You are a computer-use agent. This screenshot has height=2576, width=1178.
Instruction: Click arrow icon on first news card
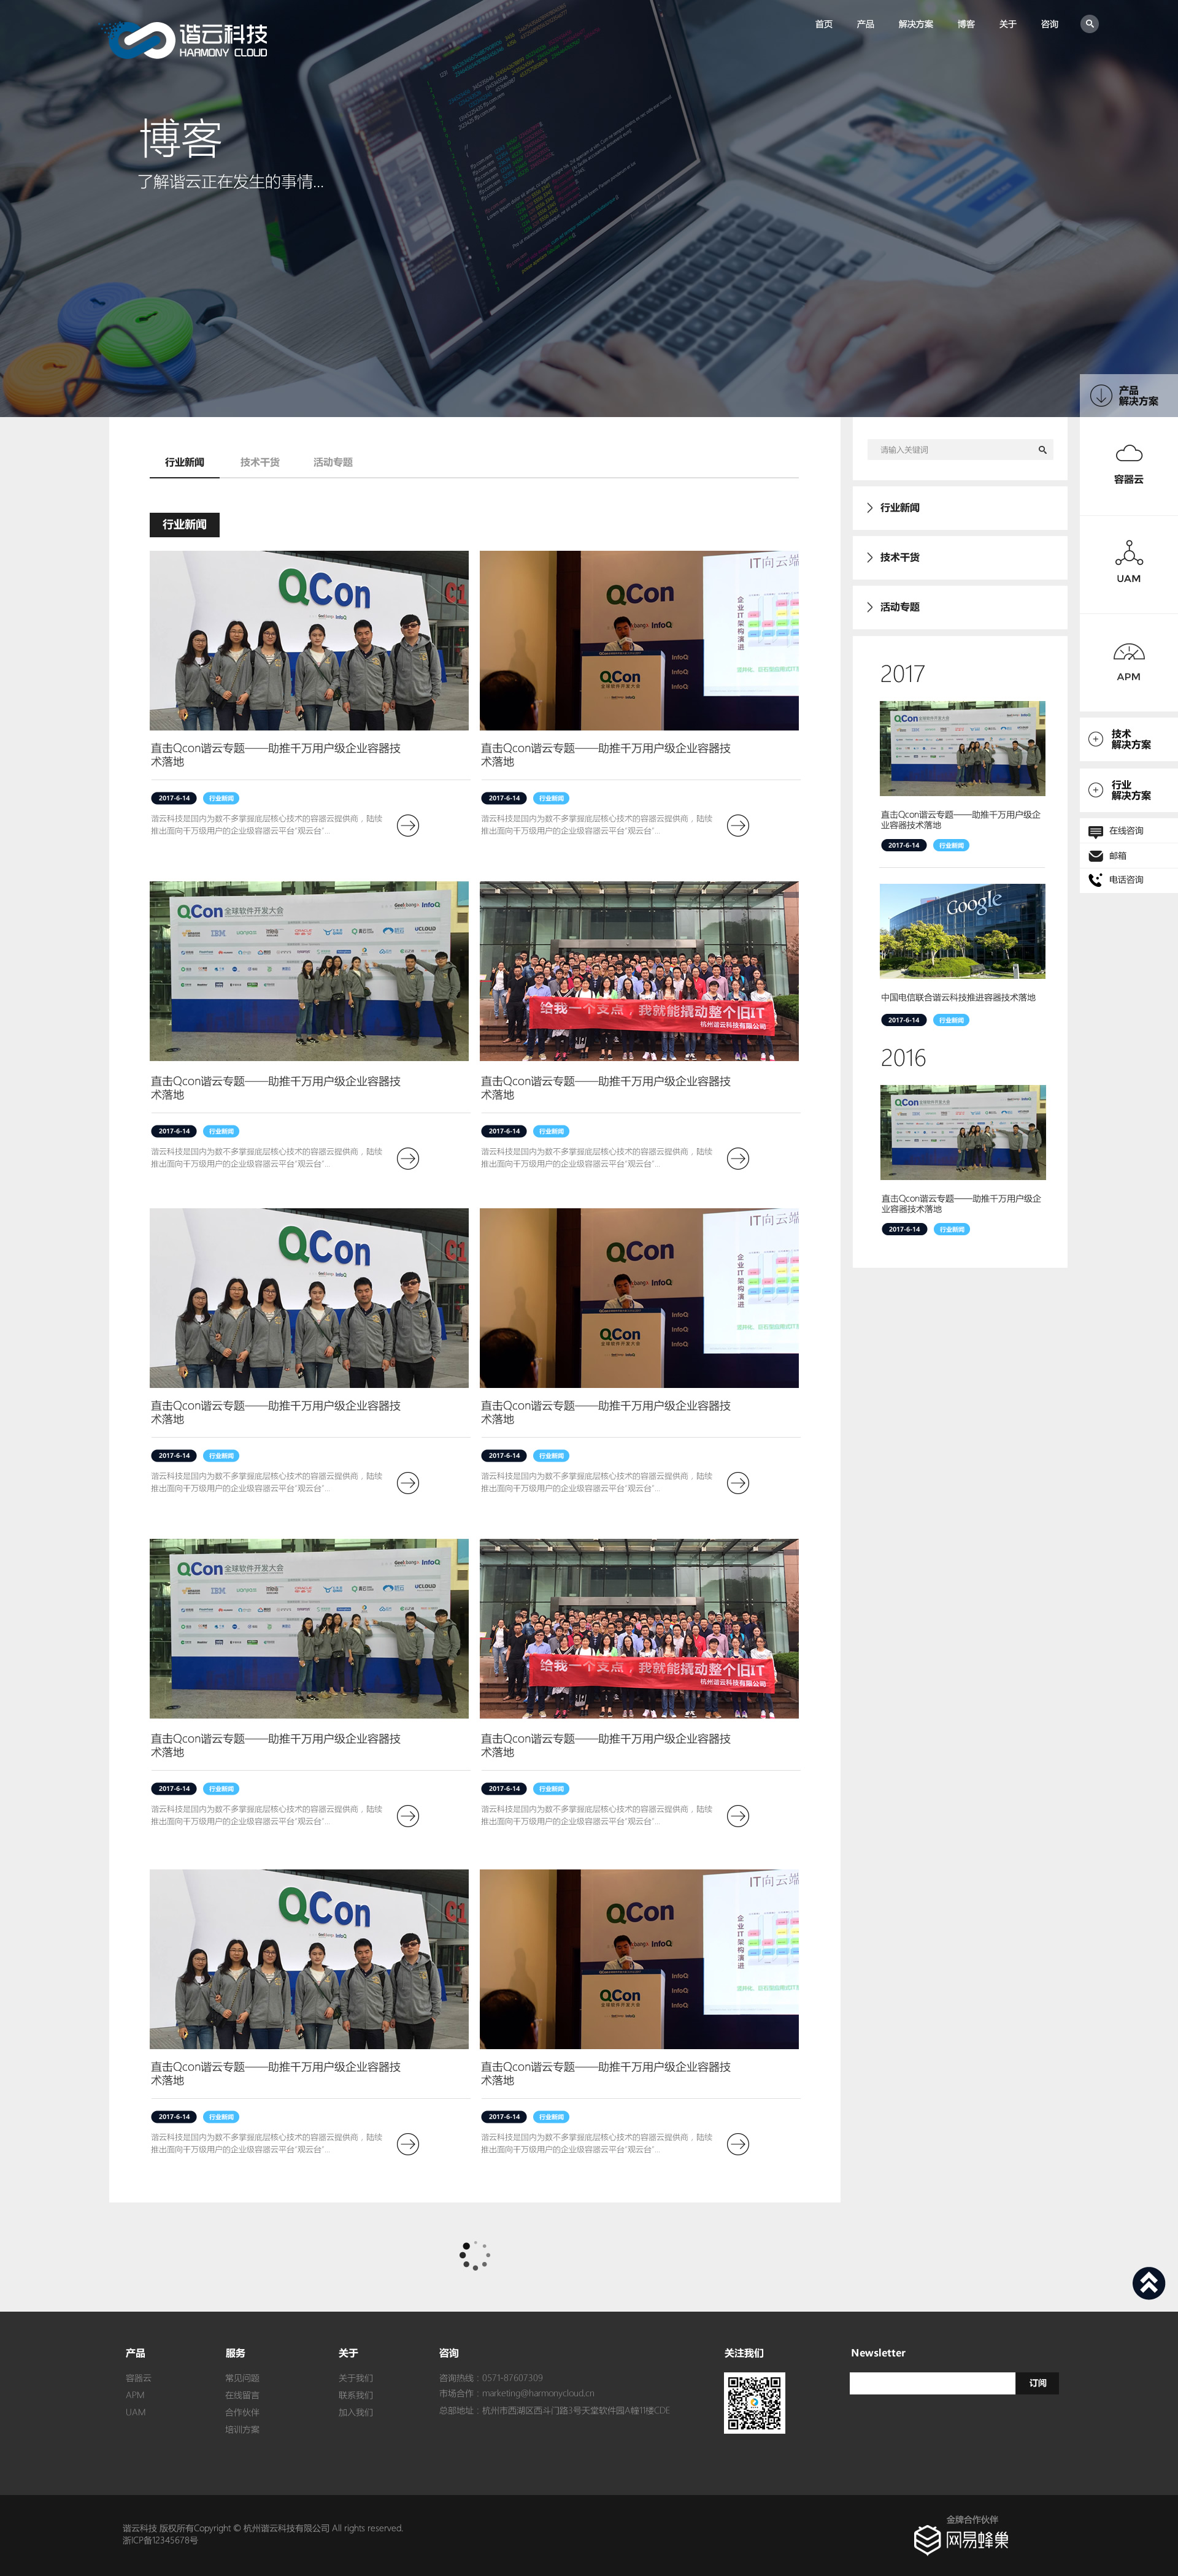pyautogui.click(x=408, y=825)
